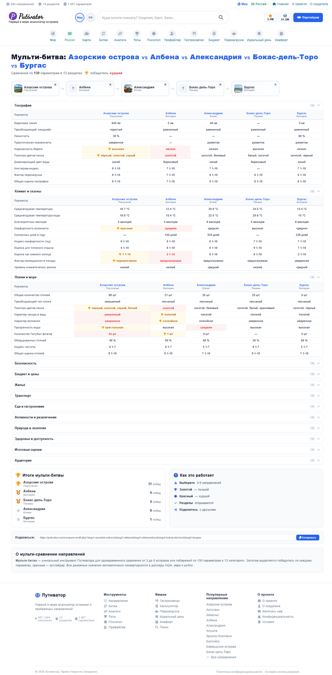This screenshot has height=675, width=332.
Task: Click the Копировать button
Action: (x=308, y=538)
